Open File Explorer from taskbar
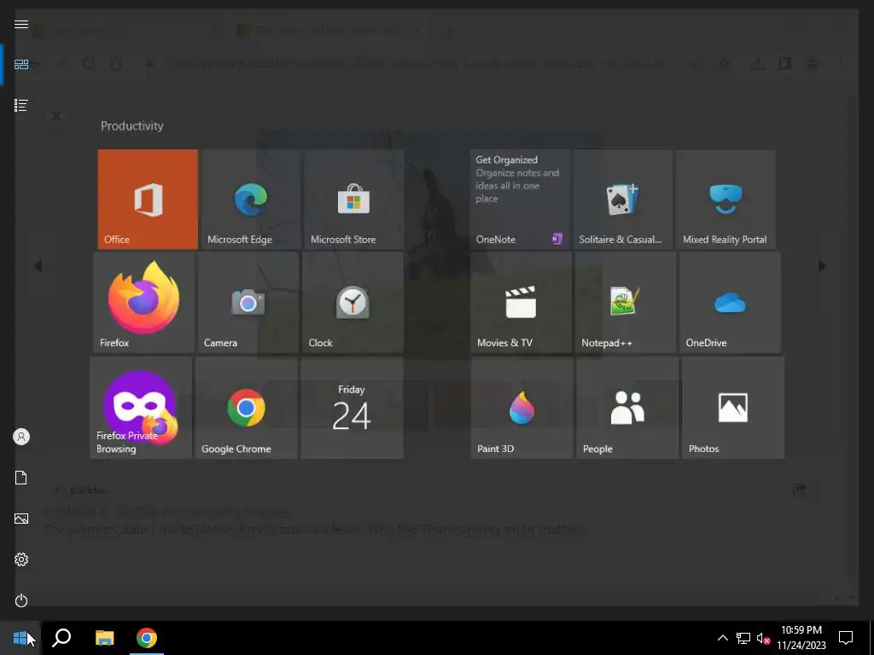Viewport: 874px width, 655px height. tap(104, 638)
